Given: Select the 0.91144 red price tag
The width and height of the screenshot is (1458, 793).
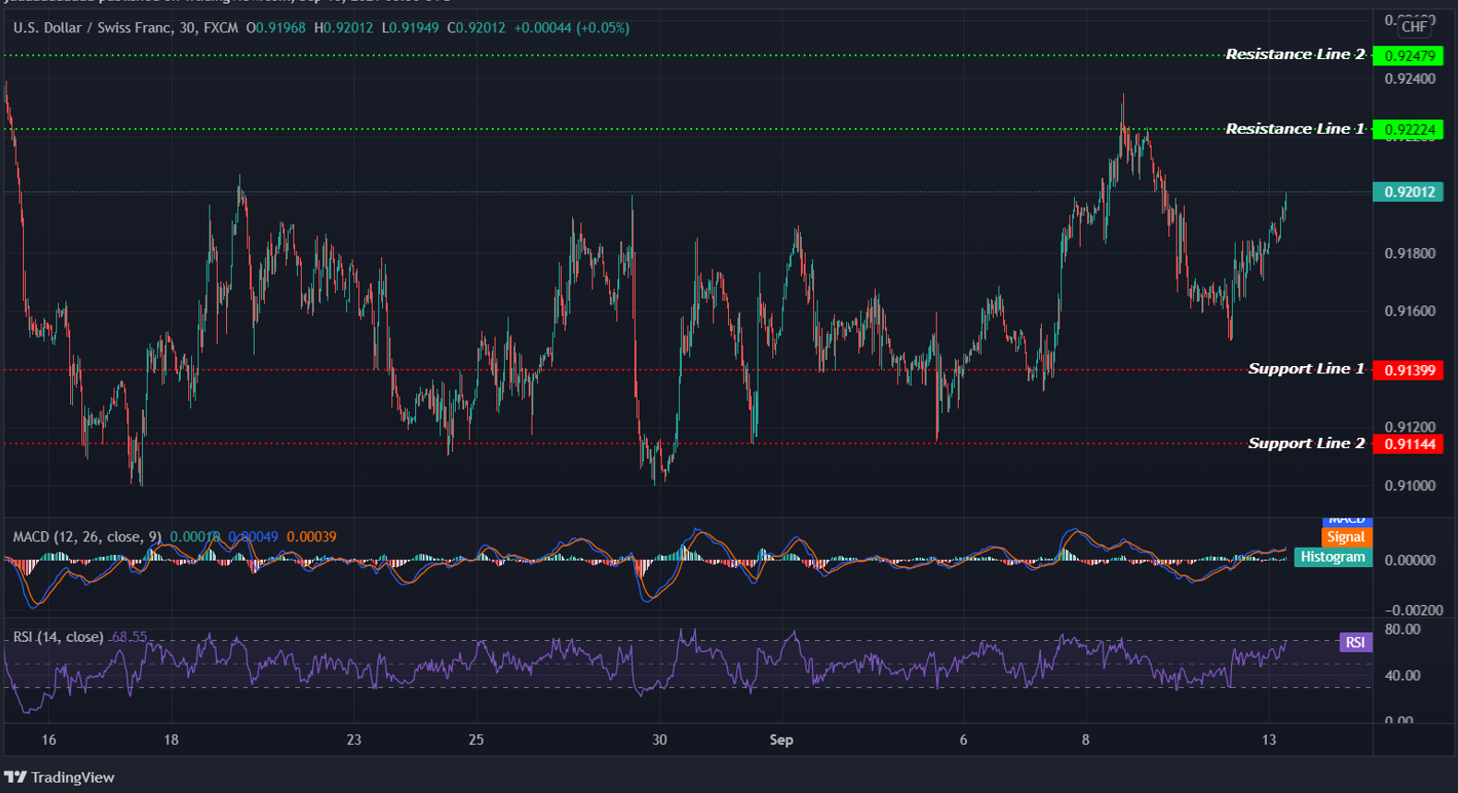Looking at the screenshot, I should point(1408,444).
